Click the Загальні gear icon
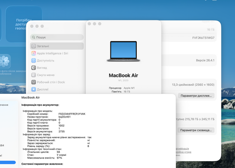This screenshot has width=235, height=168. pyautogui.click(x=34, y=46)
